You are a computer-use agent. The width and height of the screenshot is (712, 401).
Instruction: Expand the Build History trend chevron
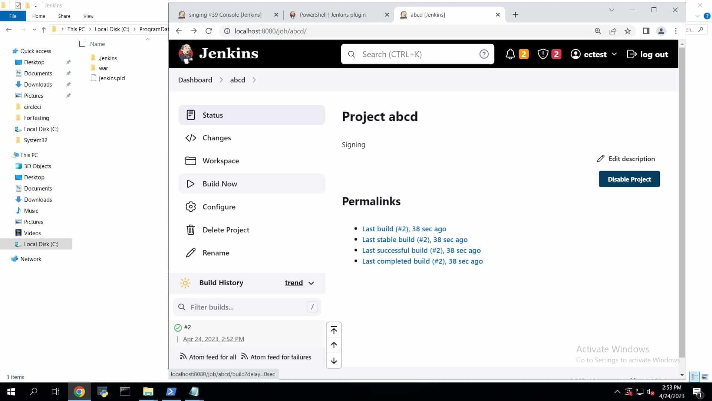[x=311, y=283]
